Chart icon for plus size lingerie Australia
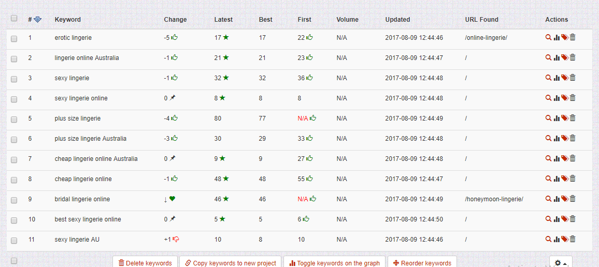Image resolution: width=599 pixels, height=267 pixels. pyautogui.click(x=557, y=139)
